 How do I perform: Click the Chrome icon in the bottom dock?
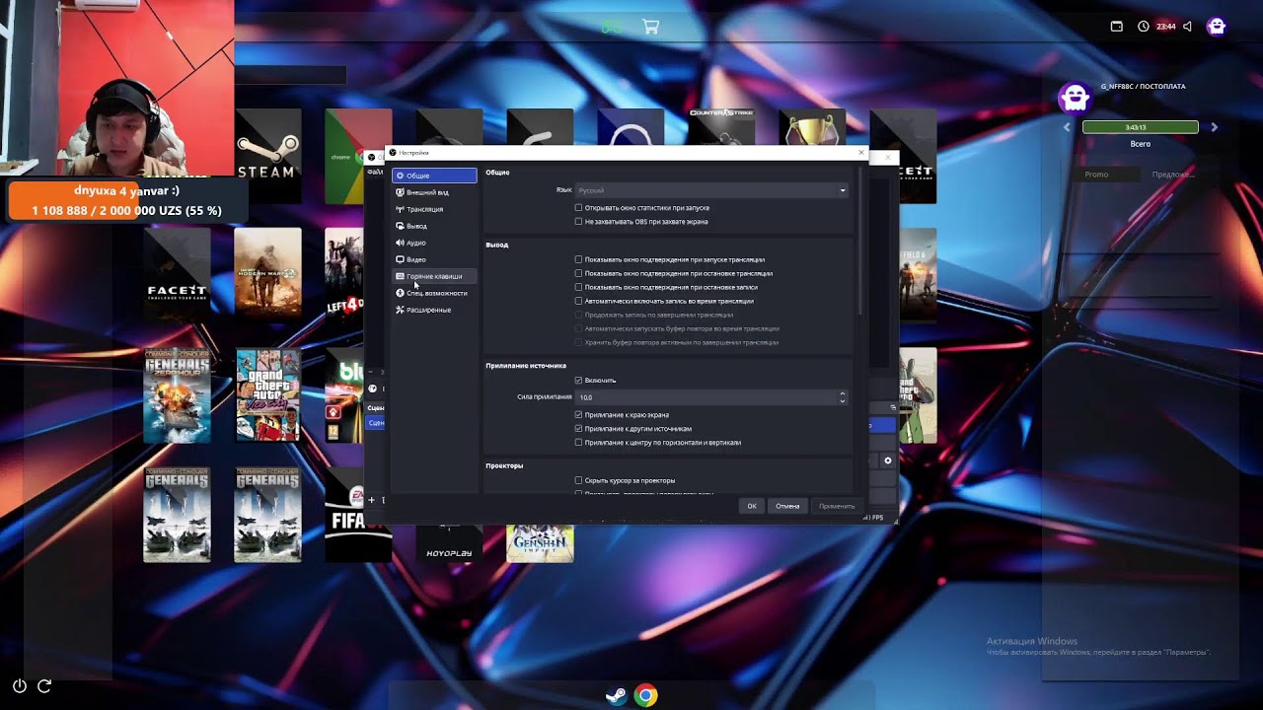645,695
